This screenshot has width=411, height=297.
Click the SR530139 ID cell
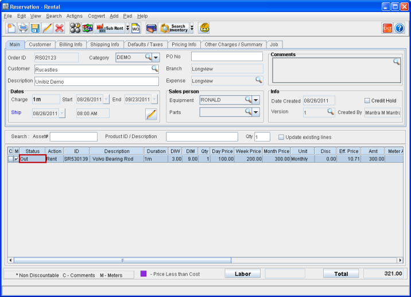pos(76,159)
